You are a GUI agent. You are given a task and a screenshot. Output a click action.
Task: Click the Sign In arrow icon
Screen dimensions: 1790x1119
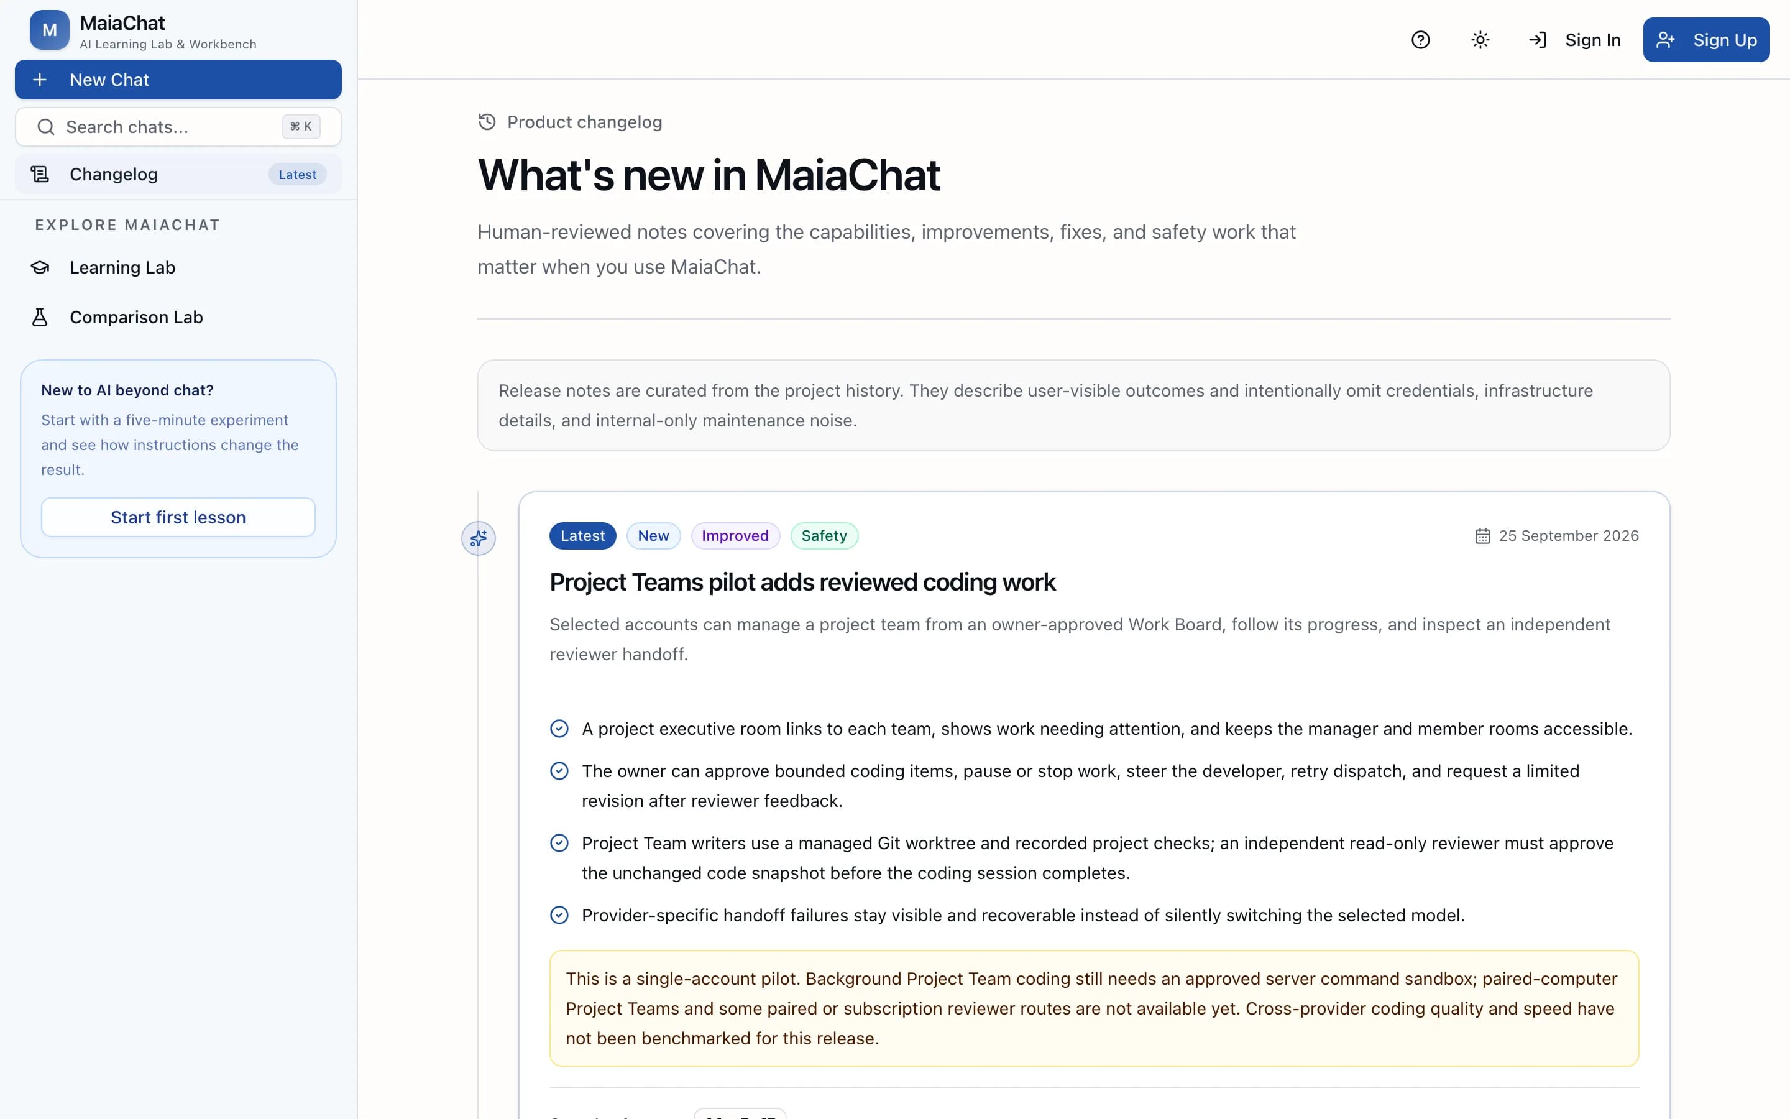1538,40
